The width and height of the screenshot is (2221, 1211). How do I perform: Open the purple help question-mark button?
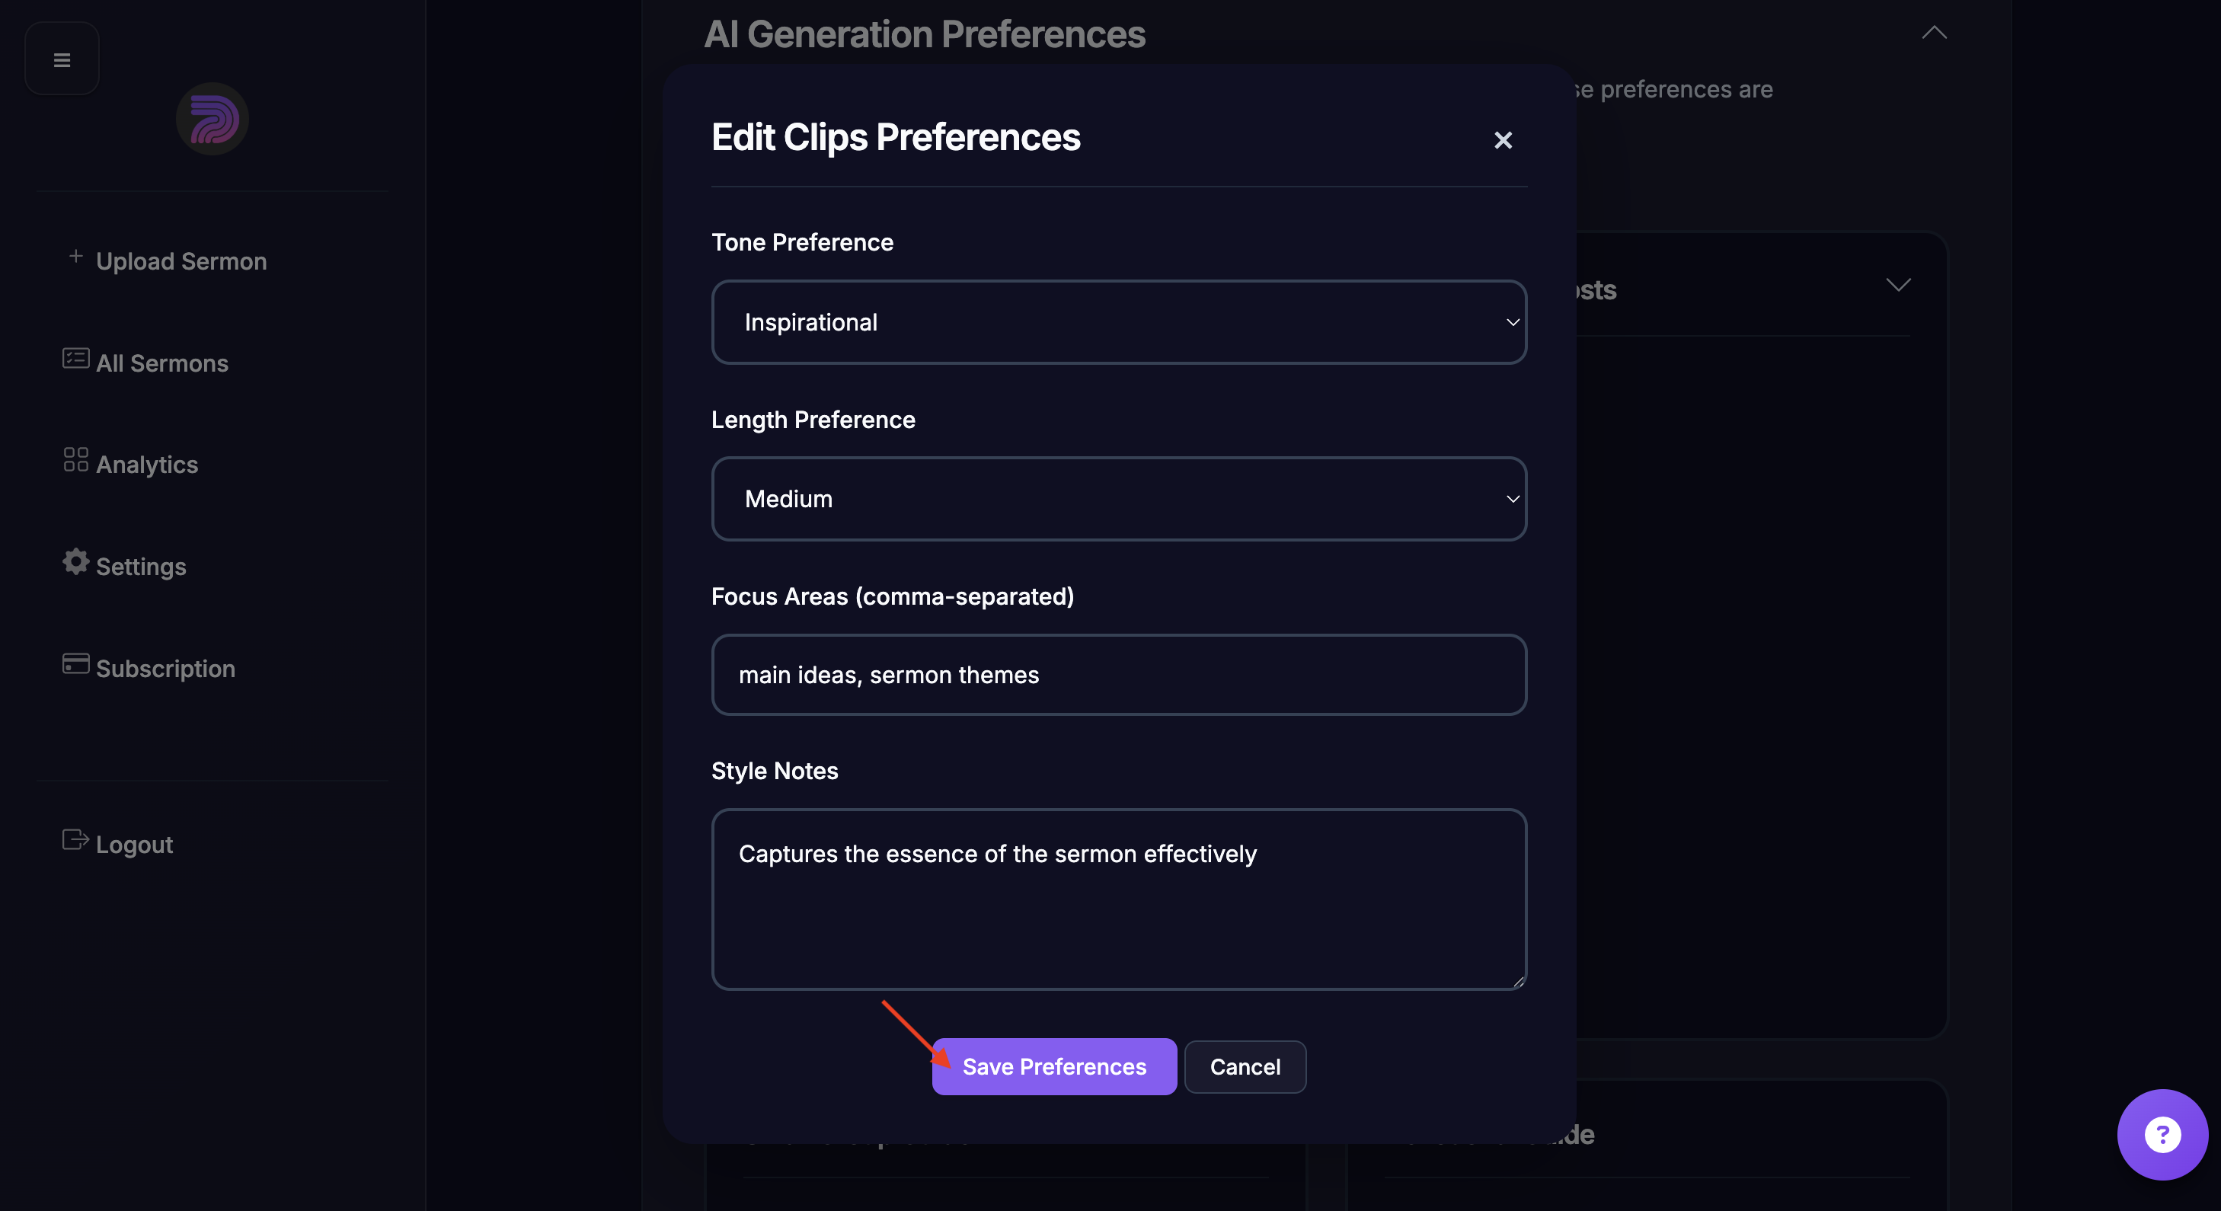point(2162,1134)
